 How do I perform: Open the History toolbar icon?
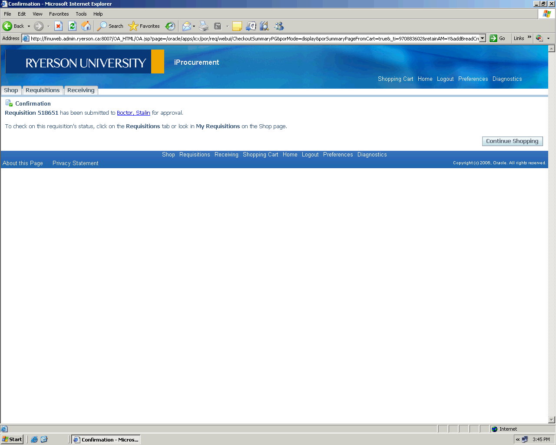[x=170, y=26]
